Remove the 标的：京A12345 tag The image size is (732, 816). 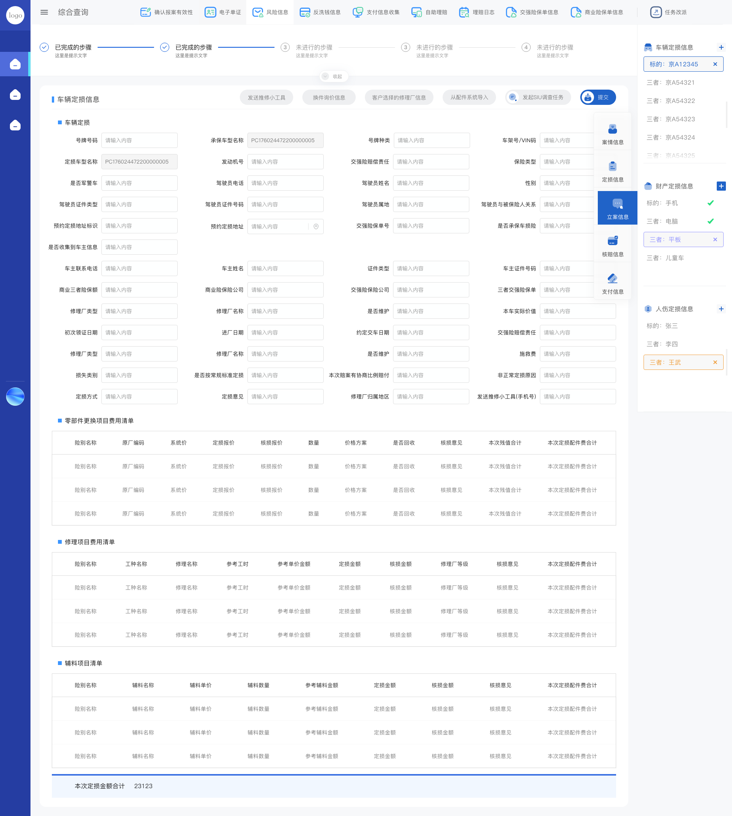click(x=715, y=64)
